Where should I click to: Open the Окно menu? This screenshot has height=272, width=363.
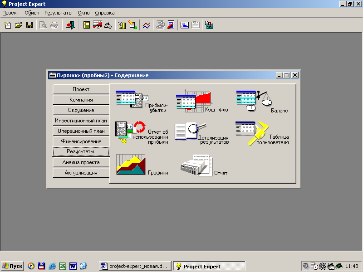point(83,13)
